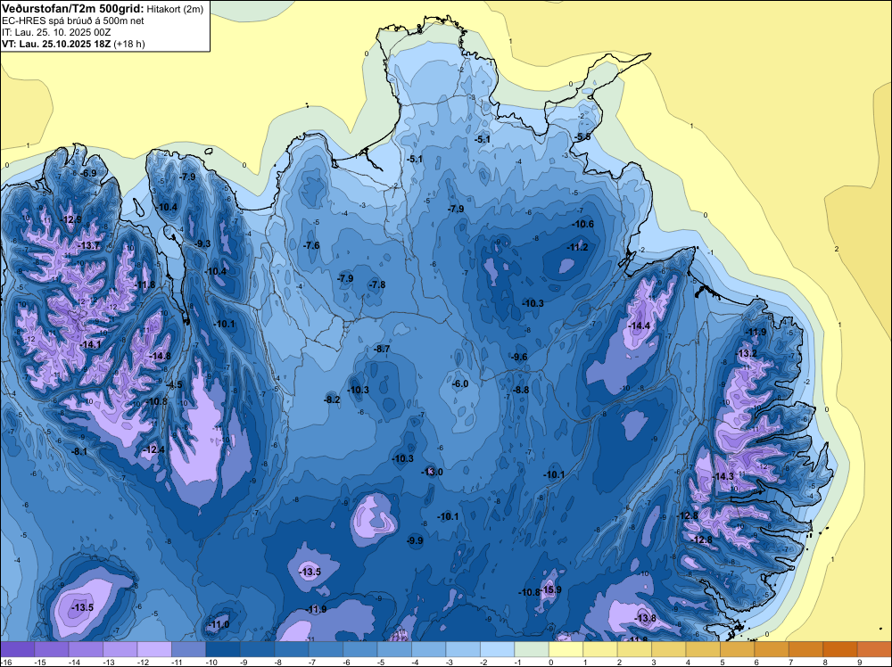Click the -10.6 temperature value

[582, 224]
